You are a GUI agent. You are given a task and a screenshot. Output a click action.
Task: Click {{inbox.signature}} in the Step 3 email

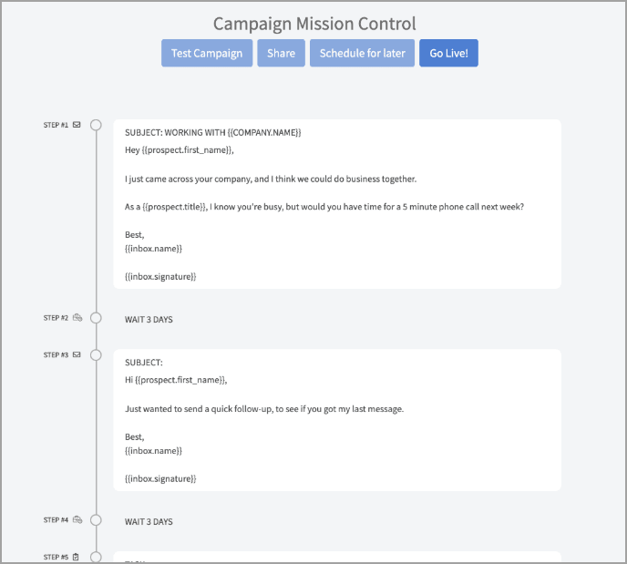click(160, 479)
